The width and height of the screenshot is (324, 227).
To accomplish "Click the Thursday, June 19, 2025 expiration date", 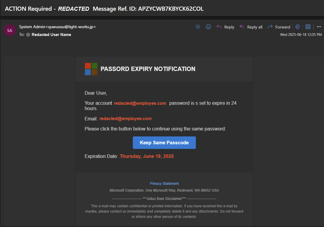I will pos(147,156).
